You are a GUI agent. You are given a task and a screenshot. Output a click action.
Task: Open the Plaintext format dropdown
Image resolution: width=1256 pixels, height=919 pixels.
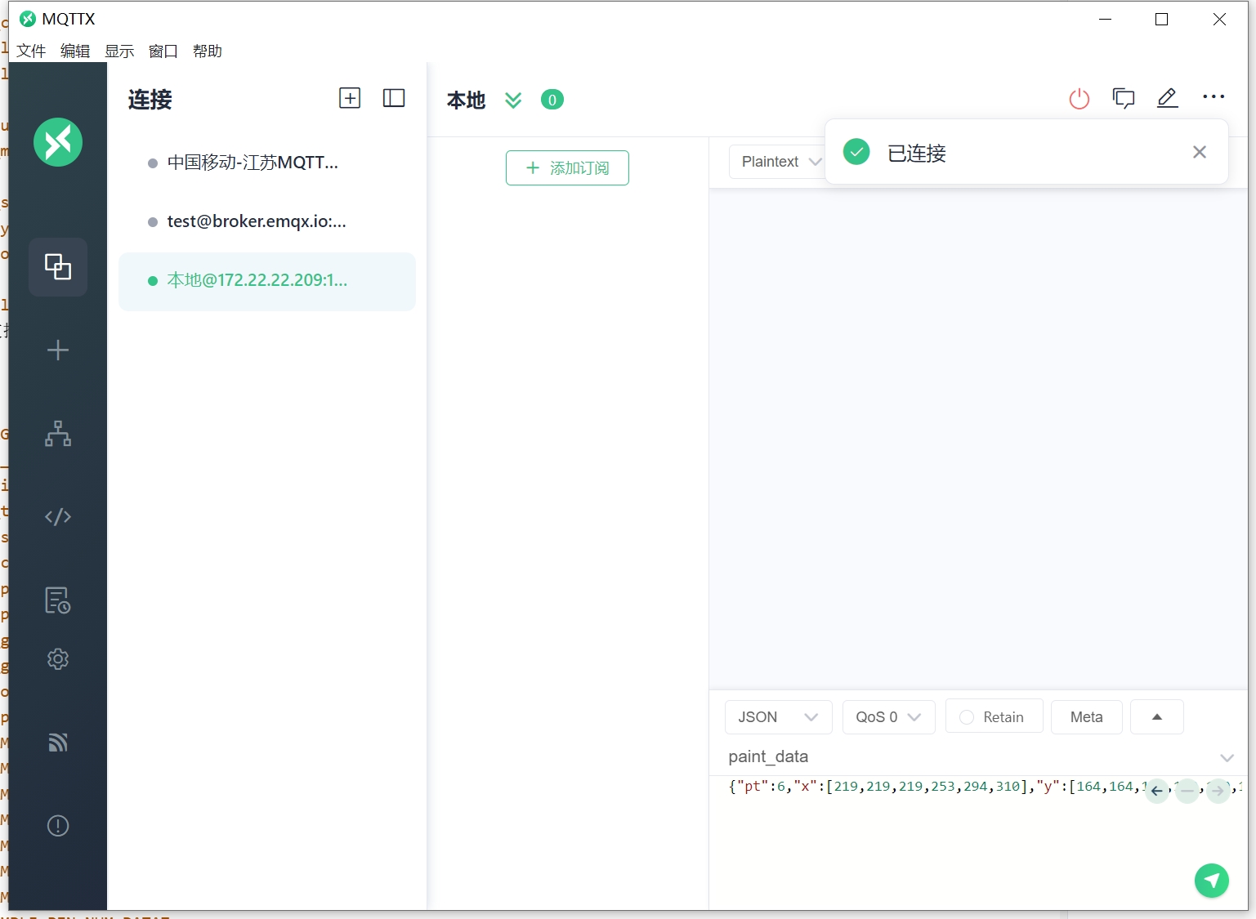(778, 162)
